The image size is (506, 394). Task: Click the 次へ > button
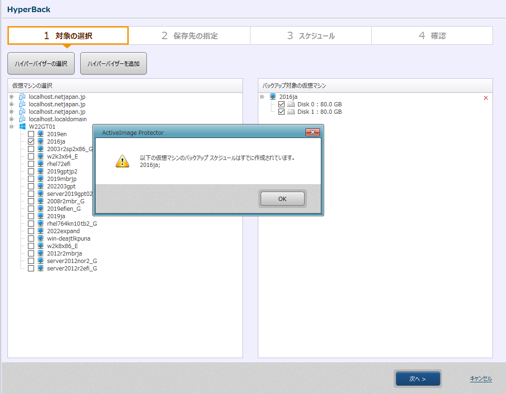[x=417, y=379]
